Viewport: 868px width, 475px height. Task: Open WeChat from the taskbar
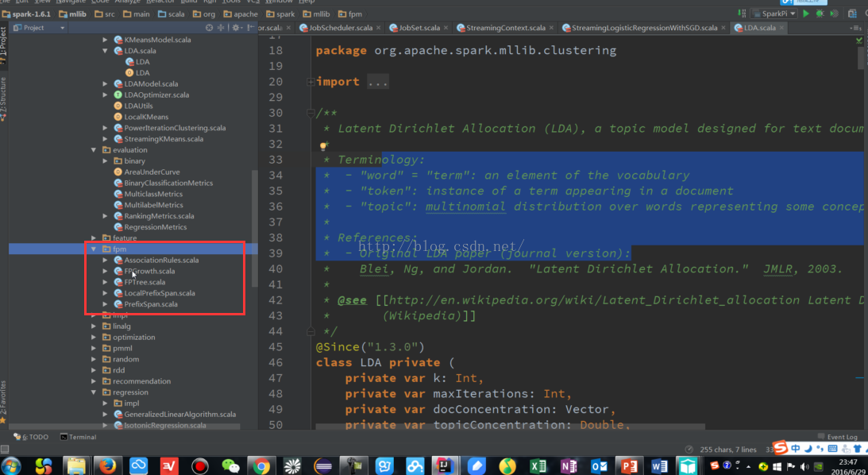click(x=230, y=465)
